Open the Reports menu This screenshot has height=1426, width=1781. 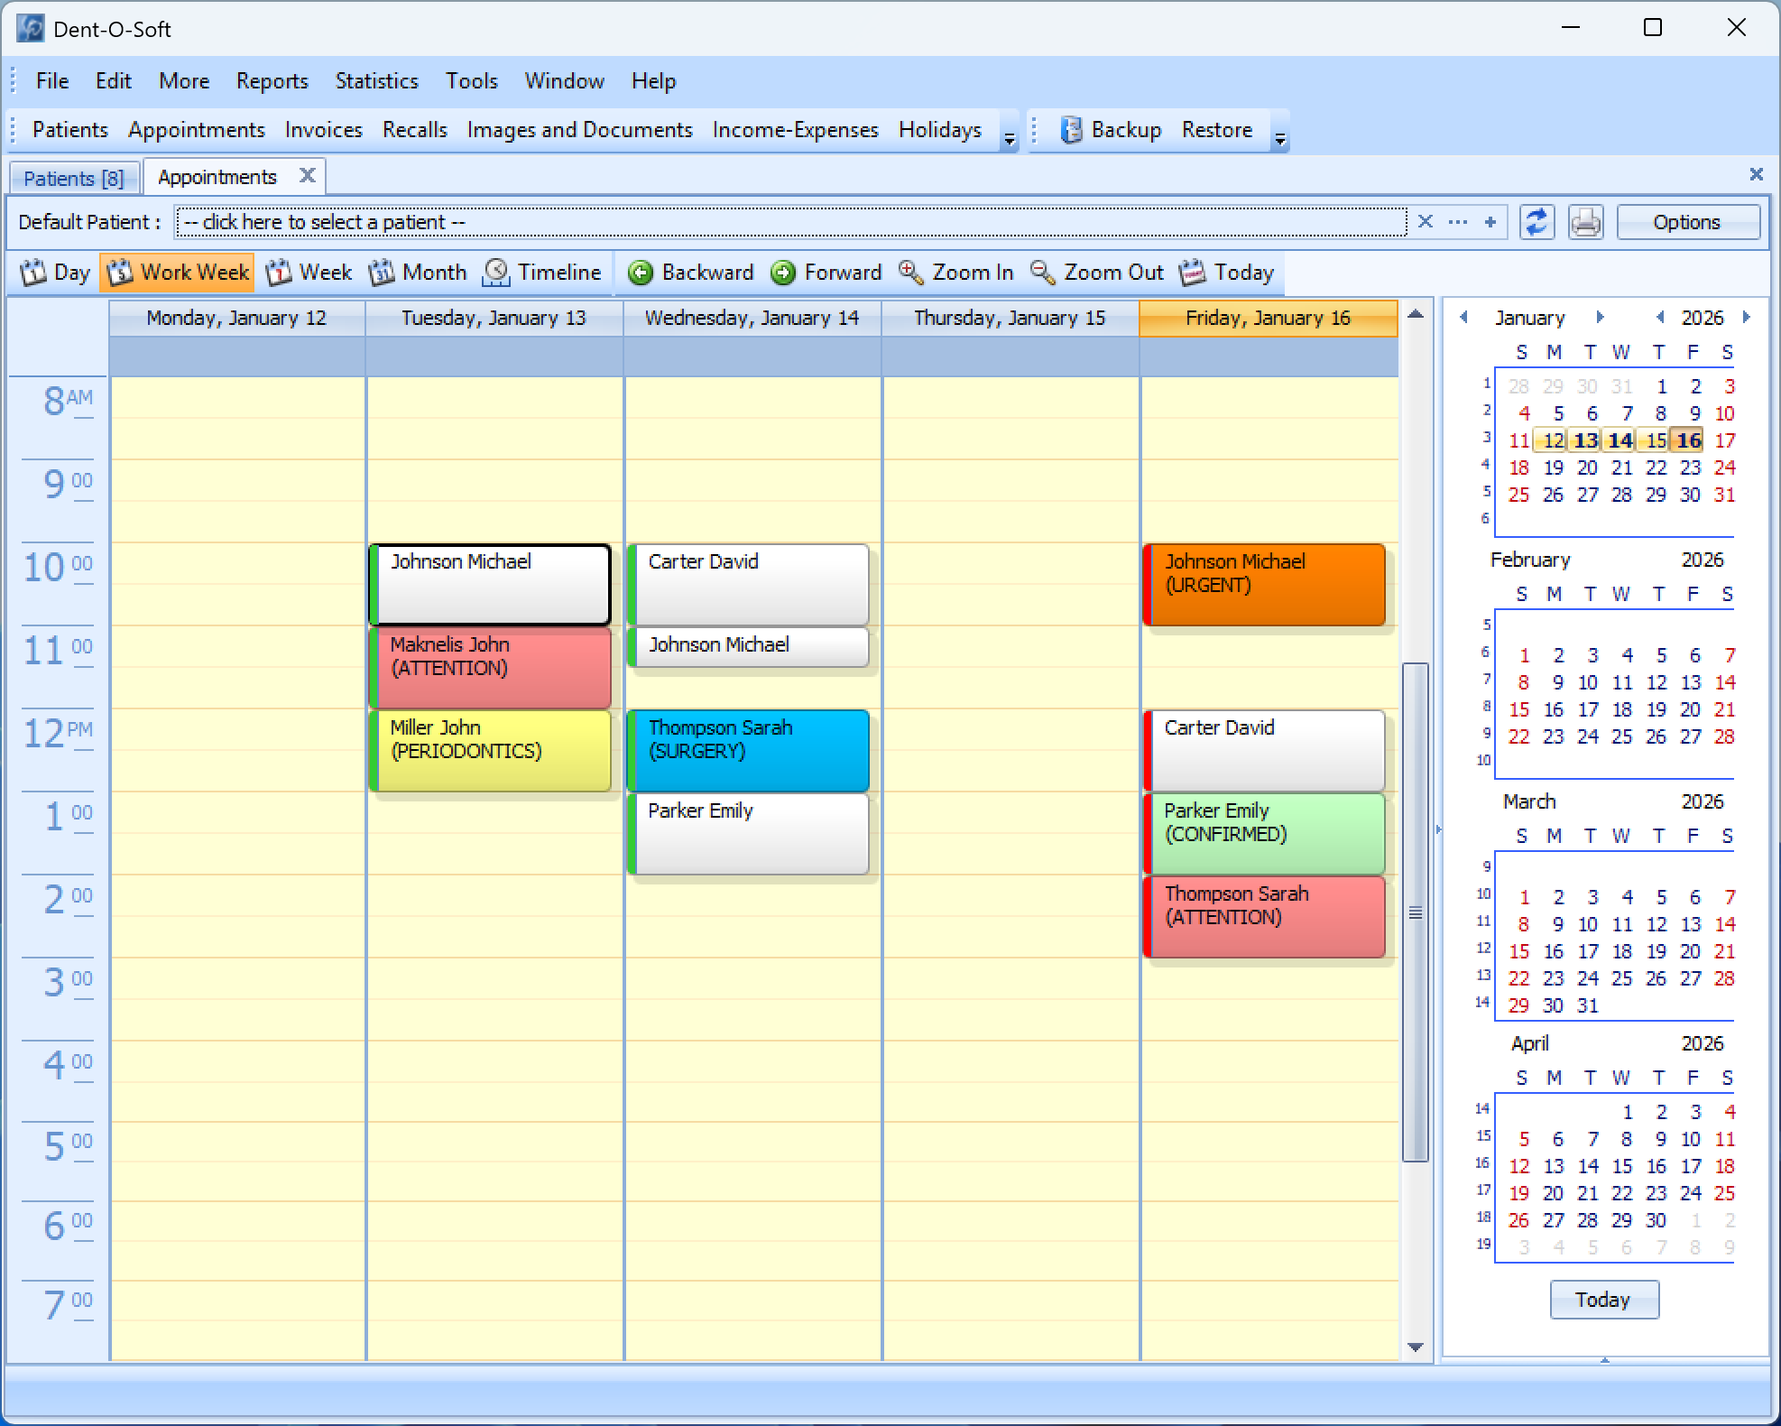272,81
